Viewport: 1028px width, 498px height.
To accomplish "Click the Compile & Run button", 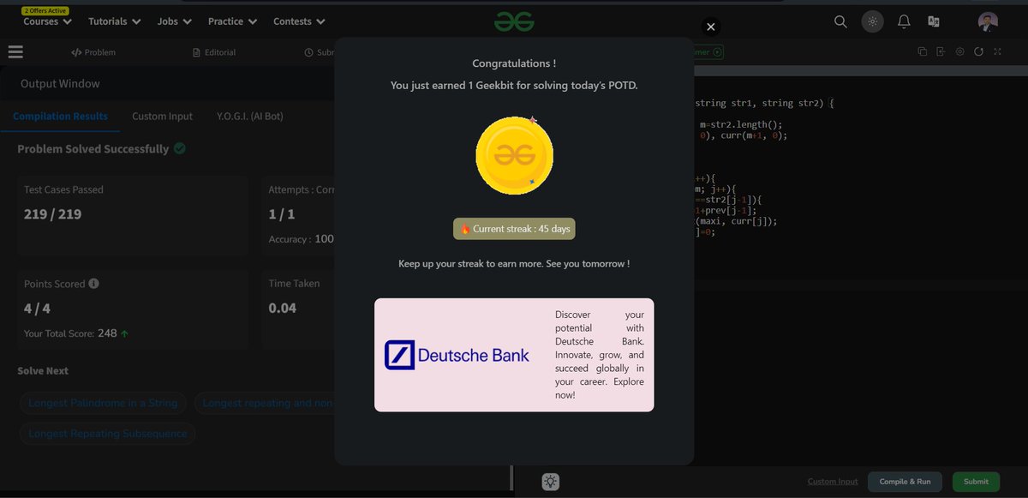I will click(x=905, y=482).
